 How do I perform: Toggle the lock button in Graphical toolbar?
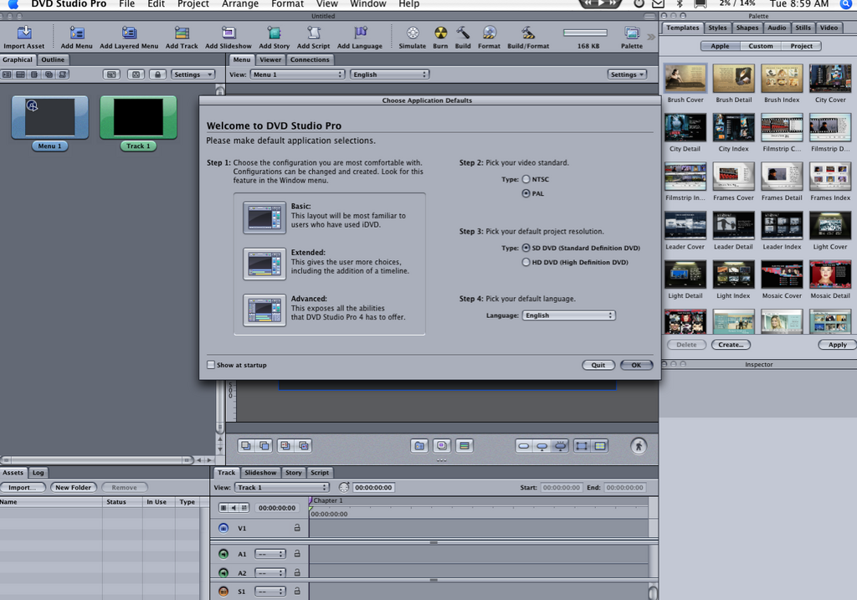157,74
